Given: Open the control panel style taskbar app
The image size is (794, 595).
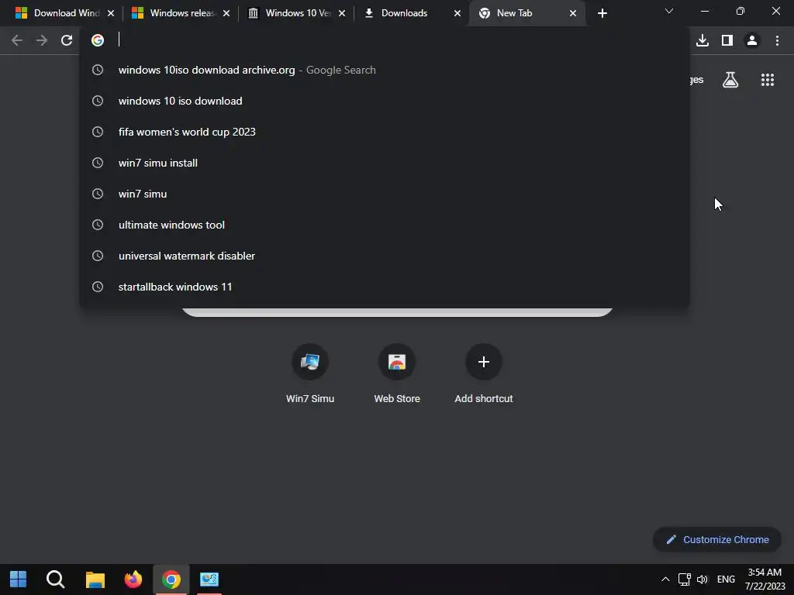Looking at the screenshot, I should pos(209,580).
